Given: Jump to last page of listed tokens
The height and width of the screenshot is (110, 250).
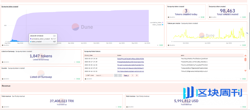Looking at the screenshot, I should click(x=137, y=75).
